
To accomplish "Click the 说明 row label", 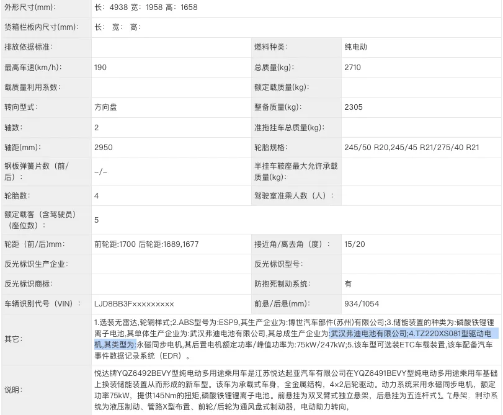I will point(13,390).
